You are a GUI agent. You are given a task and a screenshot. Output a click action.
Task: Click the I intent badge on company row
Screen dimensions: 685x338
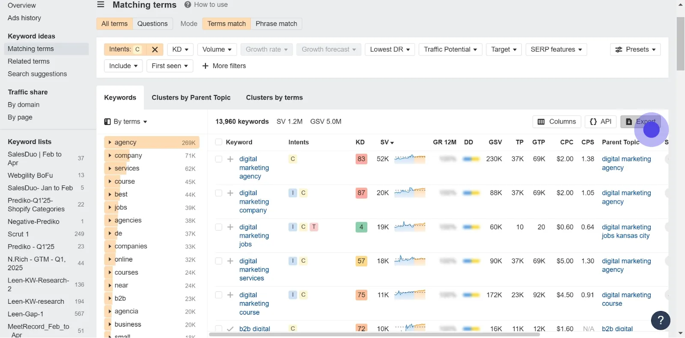click(x=293, y=193)
